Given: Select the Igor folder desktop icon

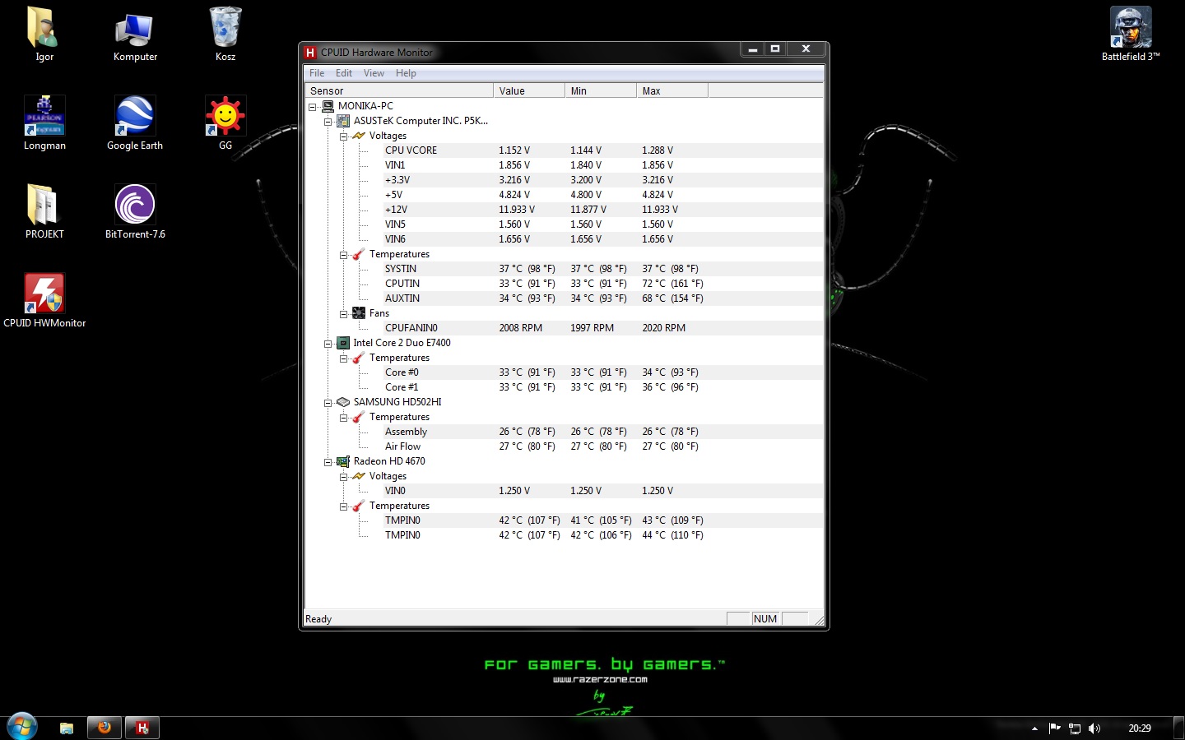Looking at the screenshot, I should pyautogui.click(x=44, y=35).
